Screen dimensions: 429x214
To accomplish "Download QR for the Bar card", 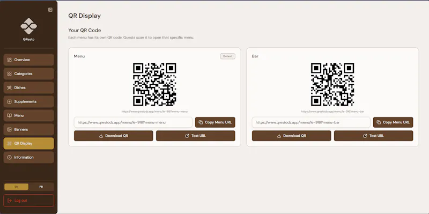I will click(x=291, y=136).
